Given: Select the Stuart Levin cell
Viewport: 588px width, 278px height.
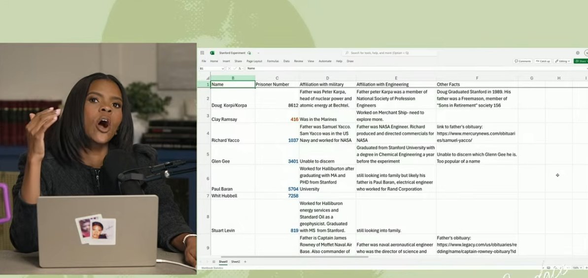Looking at the screenshot, I should coord(233,216).
